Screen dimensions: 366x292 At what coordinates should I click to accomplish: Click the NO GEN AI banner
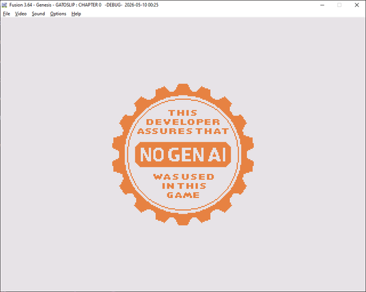point(183,155)
